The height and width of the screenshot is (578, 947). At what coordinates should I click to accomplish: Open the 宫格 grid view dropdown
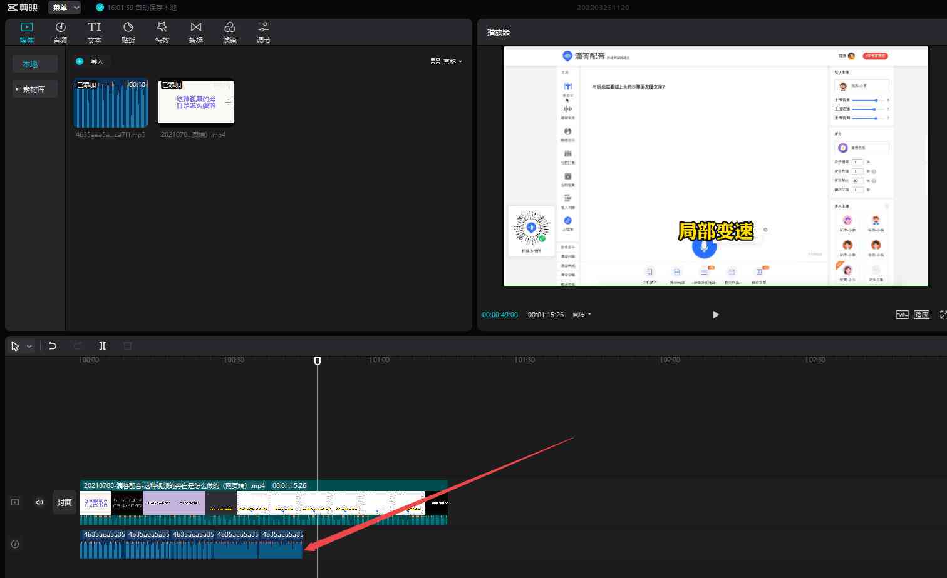pyautogui.click(x=447, y=61)
